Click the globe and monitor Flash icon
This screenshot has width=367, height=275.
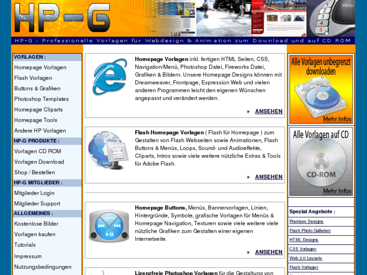pos(109,150)
